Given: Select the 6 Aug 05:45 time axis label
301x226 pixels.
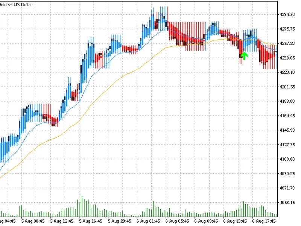Looking at the screenshot, I should 177,221.
